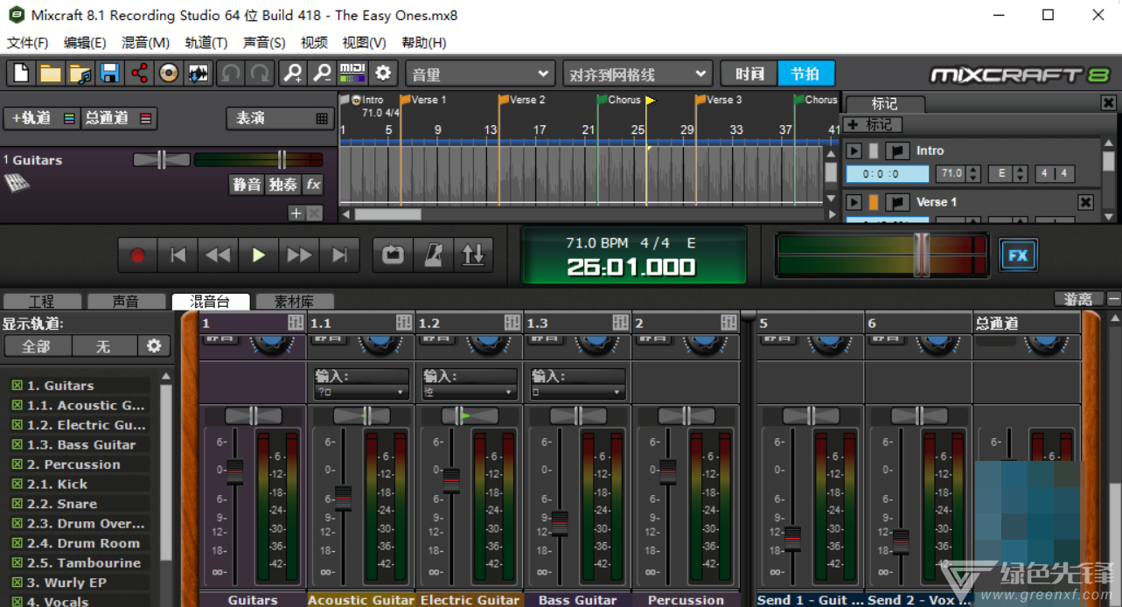This screenshot has width=1122, height=607.
Task: Click the Guitars mixer strip volume fader
Action: [x=234, y=471]
